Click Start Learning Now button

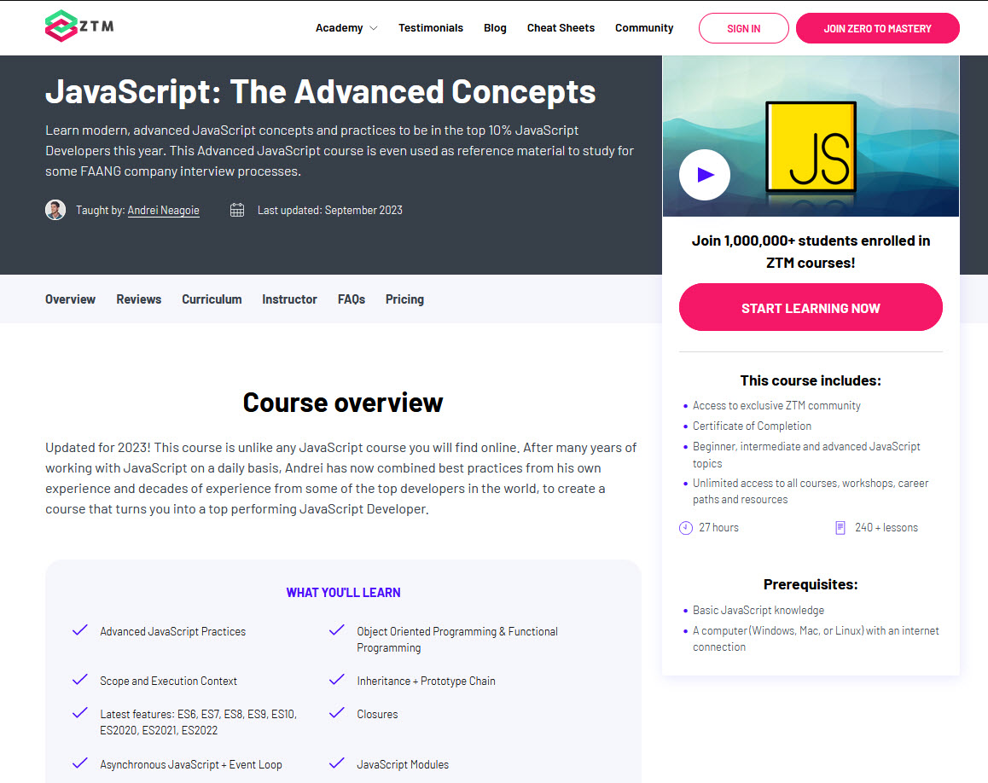pyautogui.click(x=811, y=307)
